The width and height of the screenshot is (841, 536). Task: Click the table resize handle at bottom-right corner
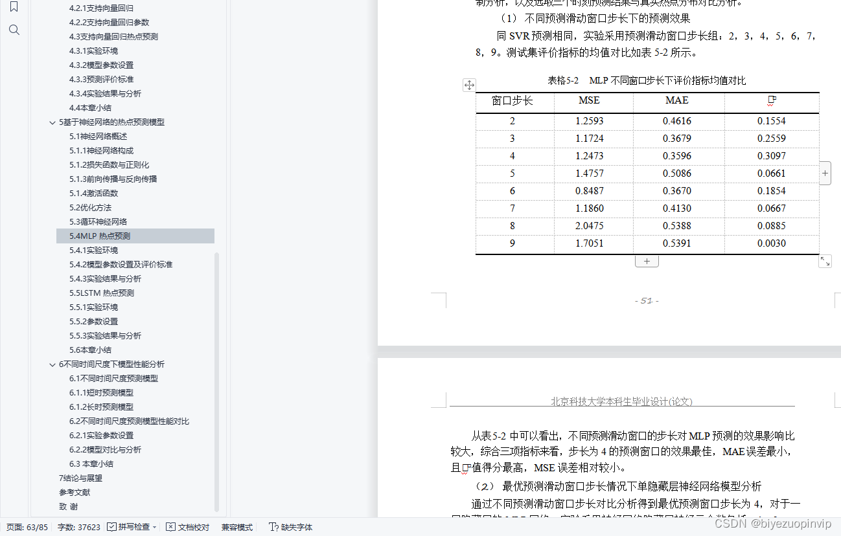click(x=825, y=261)
